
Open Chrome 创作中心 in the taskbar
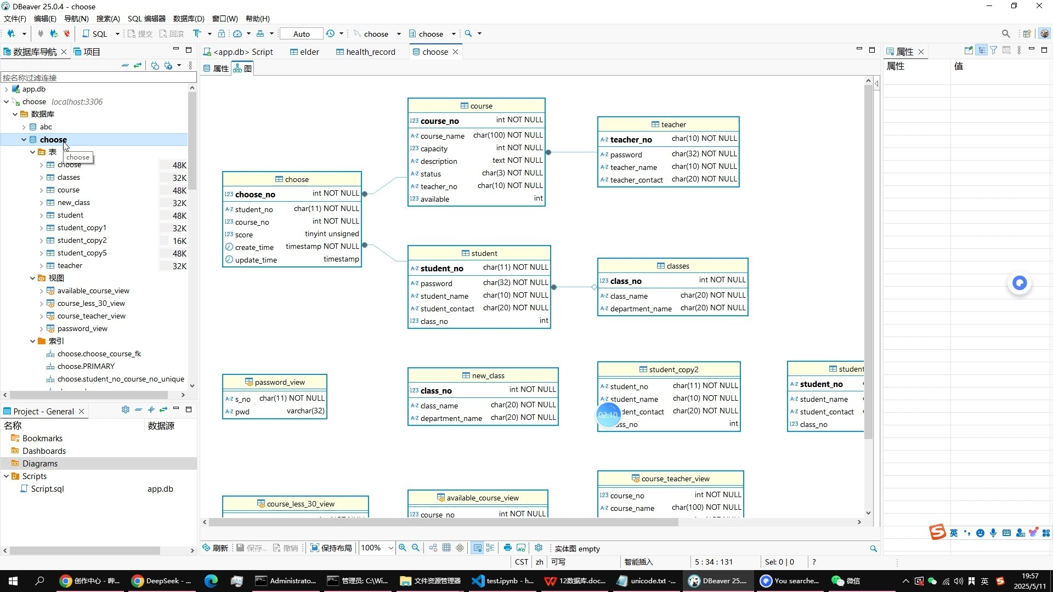pyautogui.click(x=90, y=581)
